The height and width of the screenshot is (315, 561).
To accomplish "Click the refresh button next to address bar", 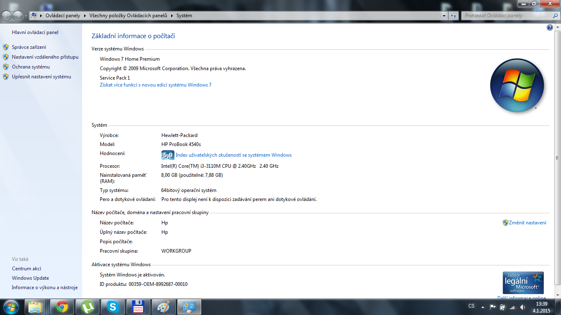I will (x=453, y=16).
